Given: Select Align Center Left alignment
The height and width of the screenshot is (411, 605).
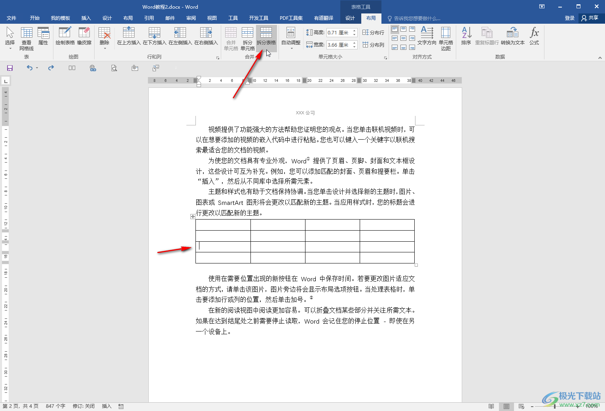Looking at the screenshot, I should click(x=395, y=38).
